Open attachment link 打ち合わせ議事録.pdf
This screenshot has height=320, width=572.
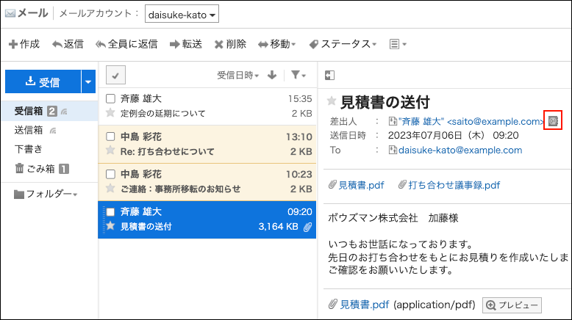(454, 185)
